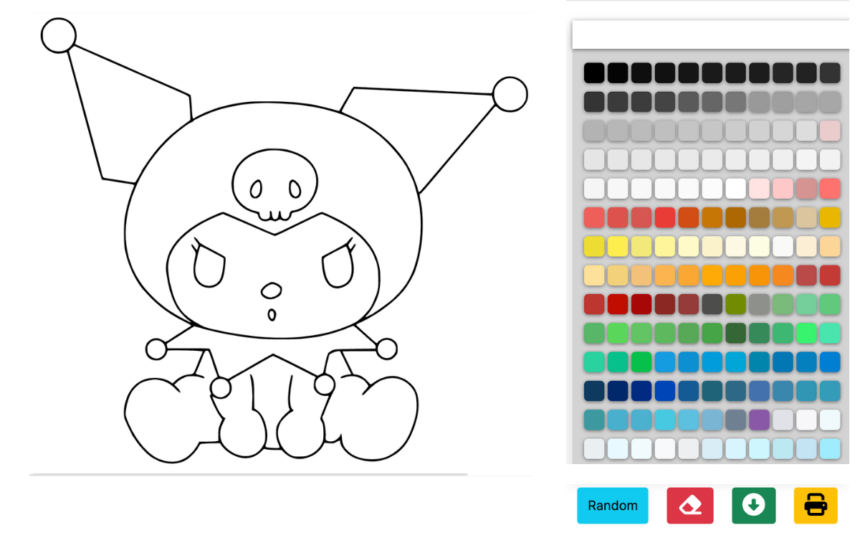
Task: Download the colored picture
Action: tap(753, 506)
